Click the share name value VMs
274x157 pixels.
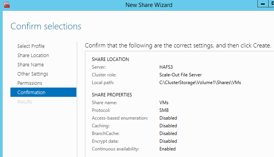pyautogui.click(x=164, y=103)
